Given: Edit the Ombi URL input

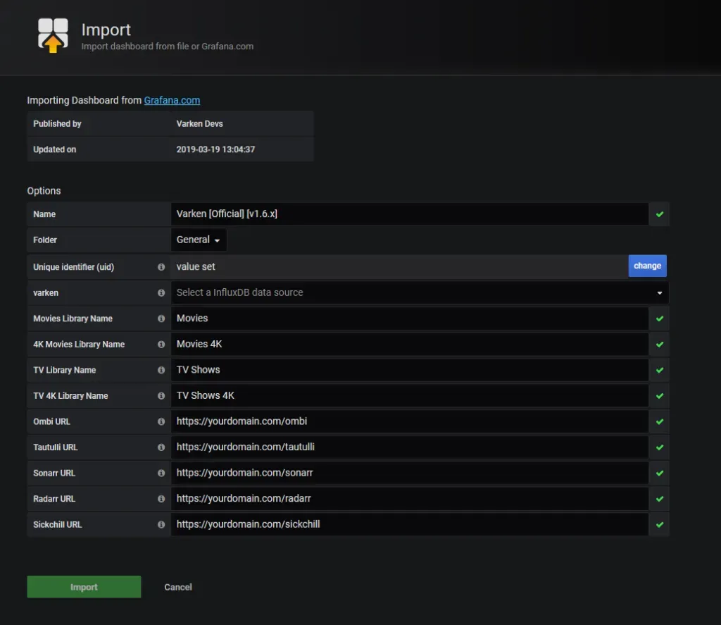Looking at the screenshot, I should [410, 421].
